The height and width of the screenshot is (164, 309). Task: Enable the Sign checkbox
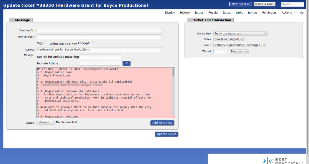47,43
